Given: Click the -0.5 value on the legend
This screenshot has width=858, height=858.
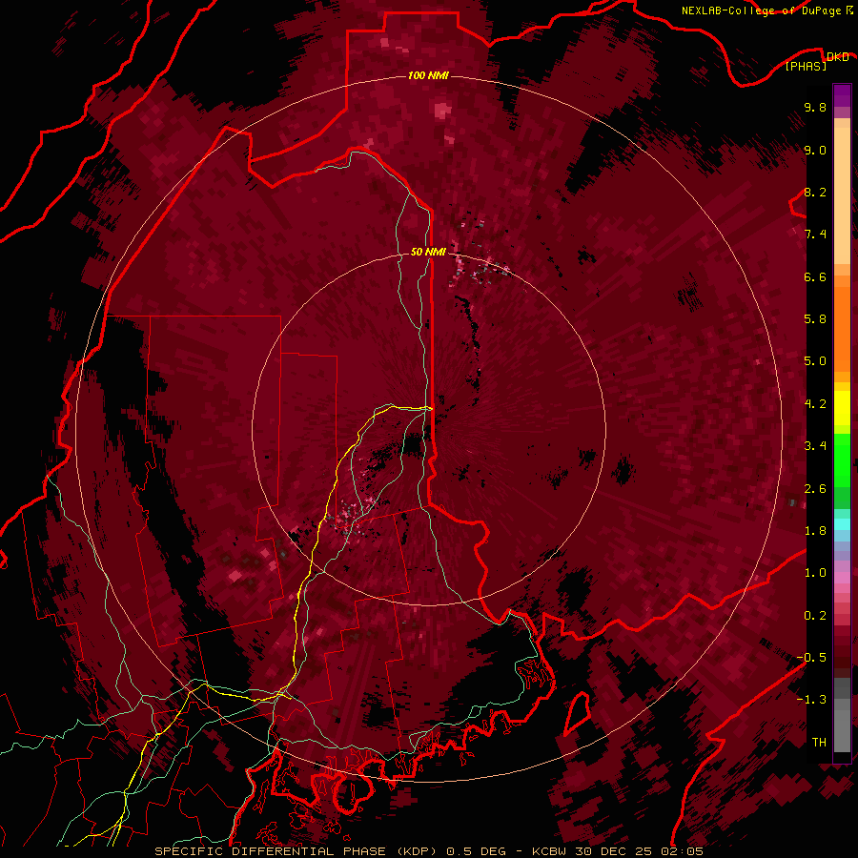Looking at the screenshot, I should [811, 658].
